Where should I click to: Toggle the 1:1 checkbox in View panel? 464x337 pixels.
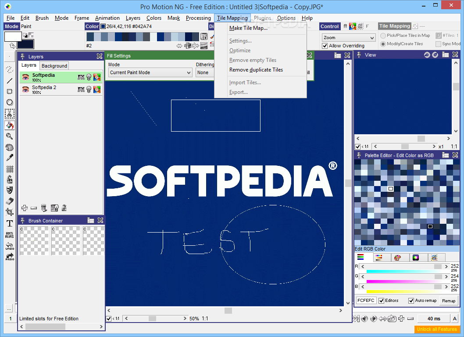coord(358,147)
